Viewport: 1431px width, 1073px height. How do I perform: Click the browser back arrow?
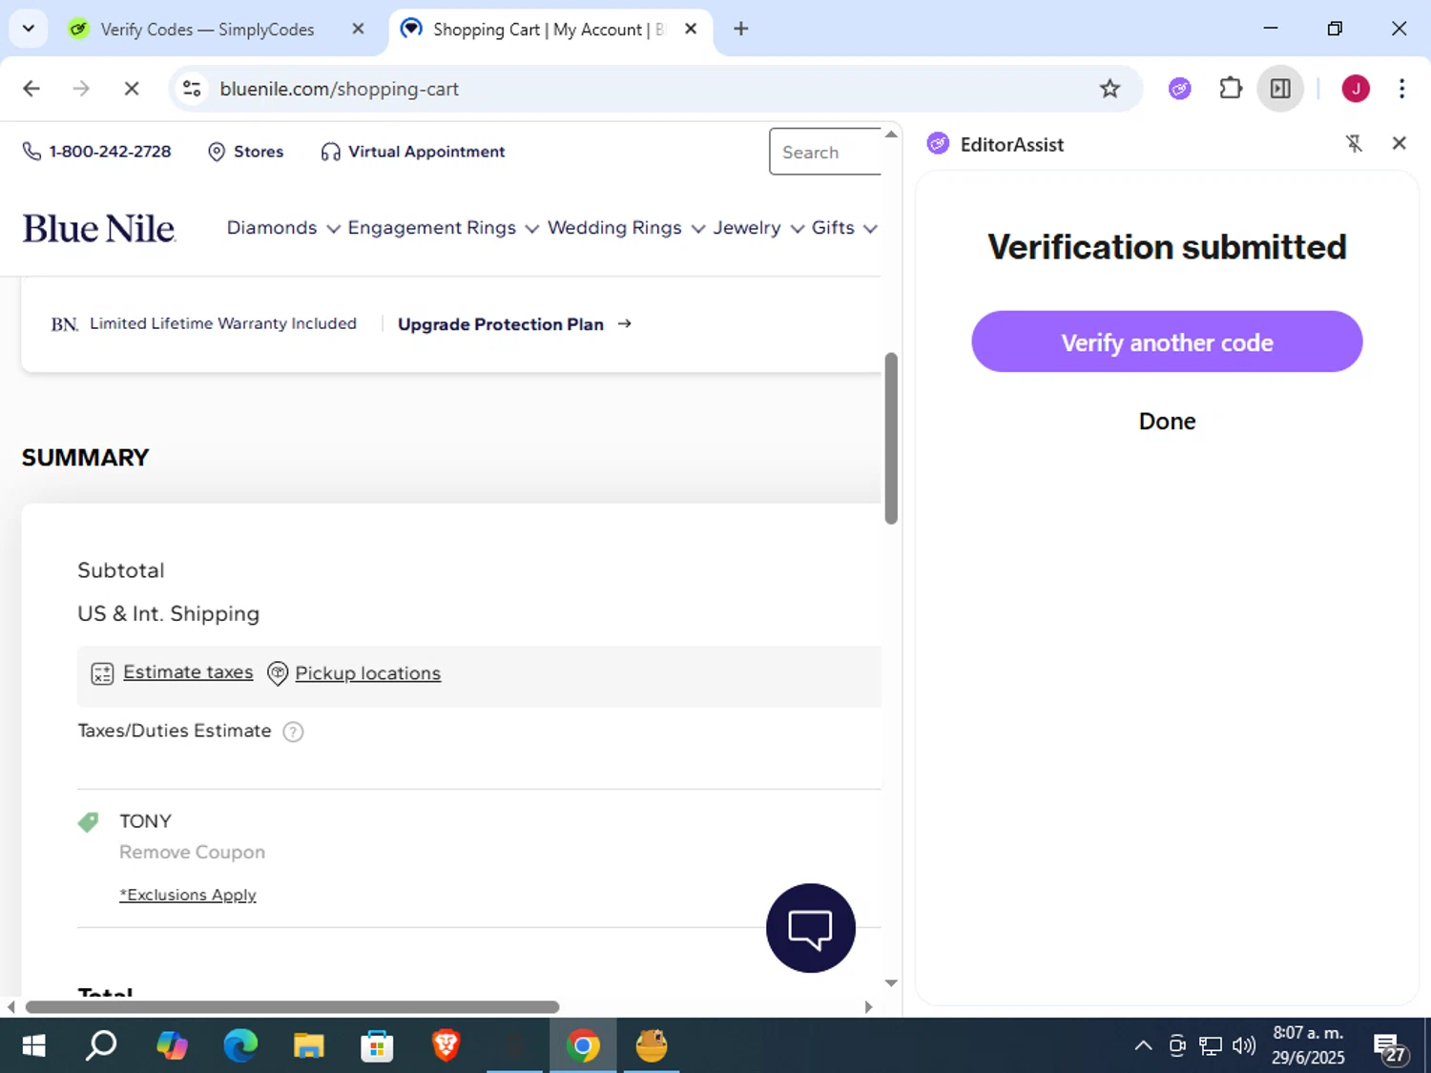(31, 89)
